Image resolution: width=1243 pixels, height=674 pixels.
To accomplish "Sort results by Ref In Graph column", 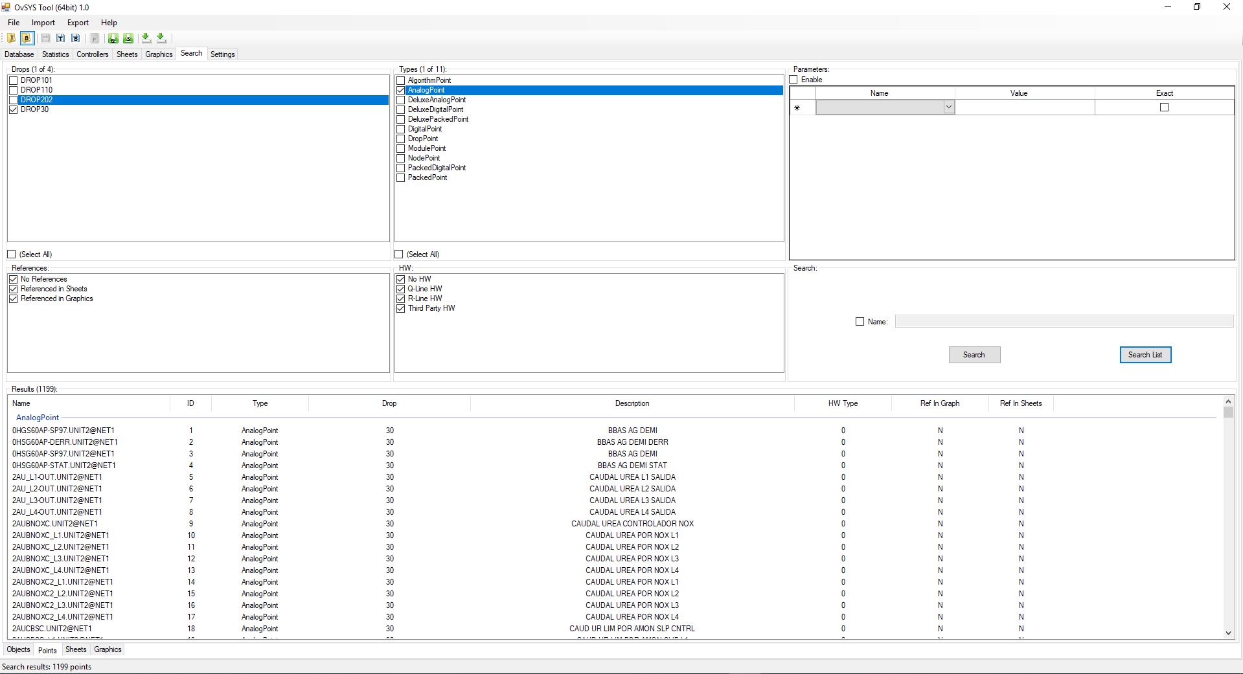I will 940,403.
